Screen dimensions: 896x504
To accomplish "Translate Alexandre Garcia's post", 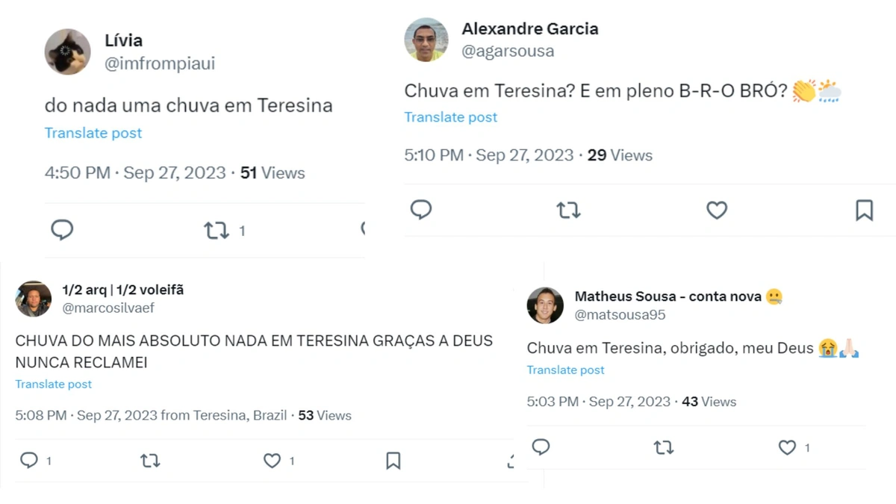I will (450, 116).
